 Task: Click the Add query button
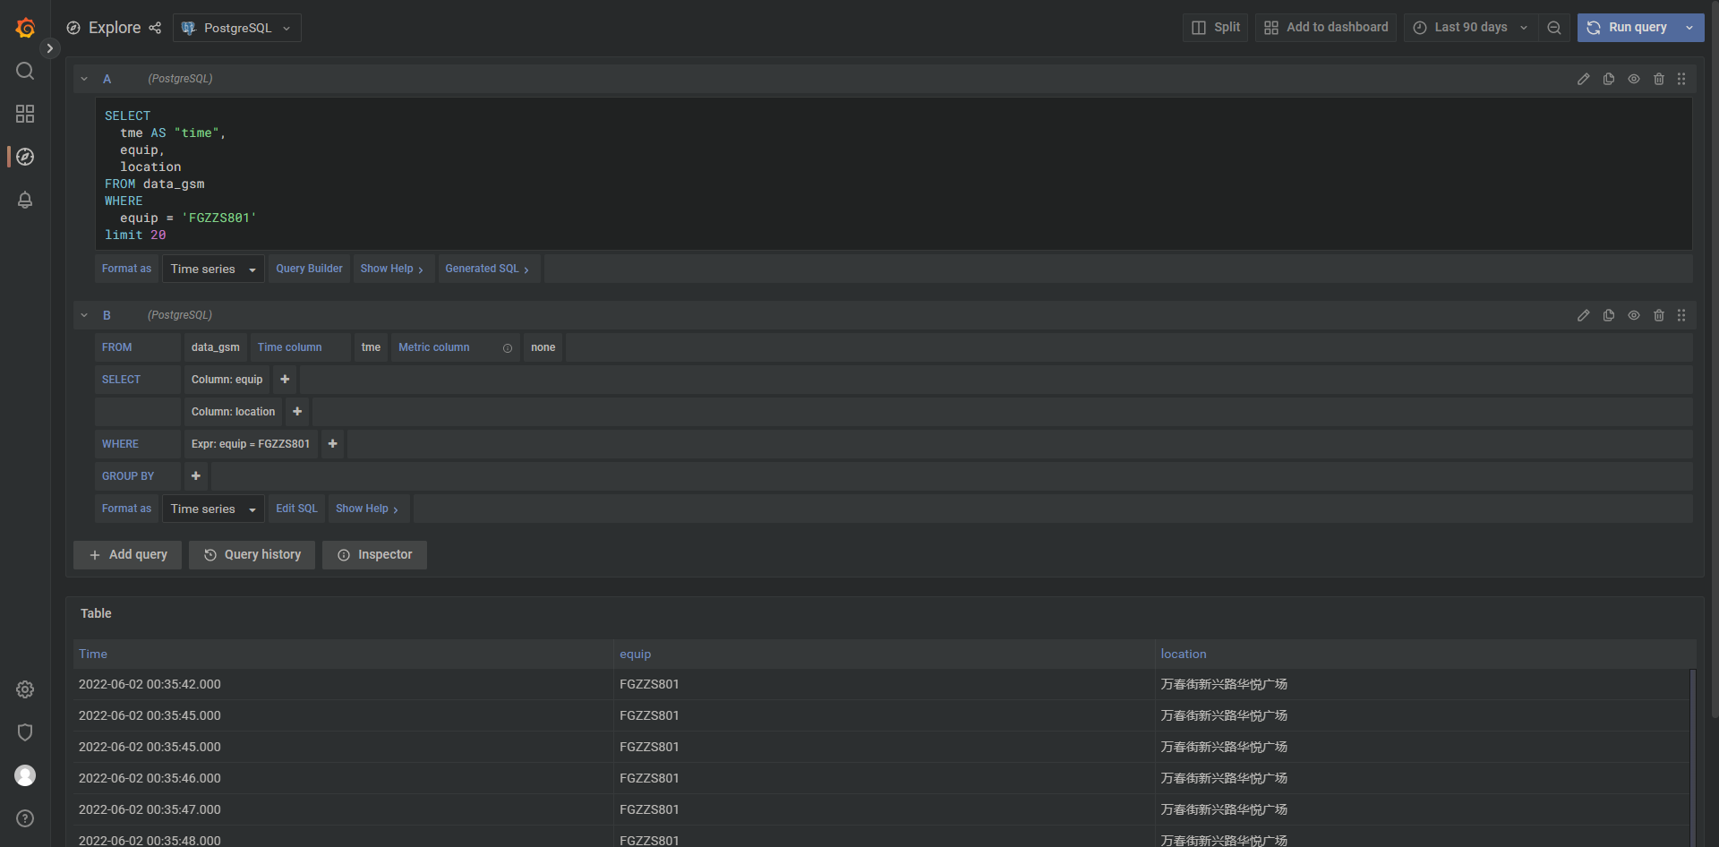128,555
